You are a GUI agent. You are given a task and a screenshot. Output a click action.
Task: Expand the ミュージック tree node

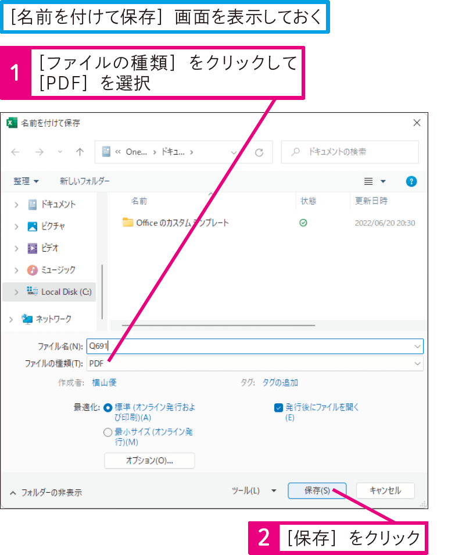click(16, 270)
